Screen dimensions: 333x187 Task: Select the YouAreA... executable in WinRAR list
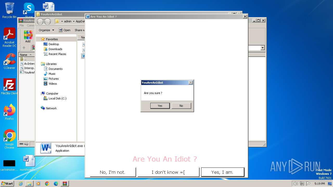(27, 72)
